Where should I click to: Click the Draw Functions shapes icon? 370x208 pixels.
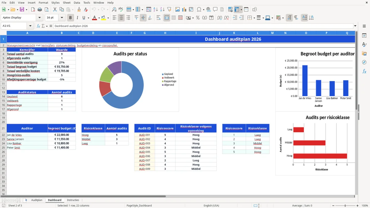pyautogui.click(x=254, y=10)
